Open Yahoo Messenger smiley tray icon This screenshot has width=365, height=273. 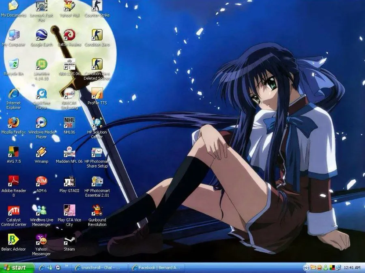[x=320, y=268]
